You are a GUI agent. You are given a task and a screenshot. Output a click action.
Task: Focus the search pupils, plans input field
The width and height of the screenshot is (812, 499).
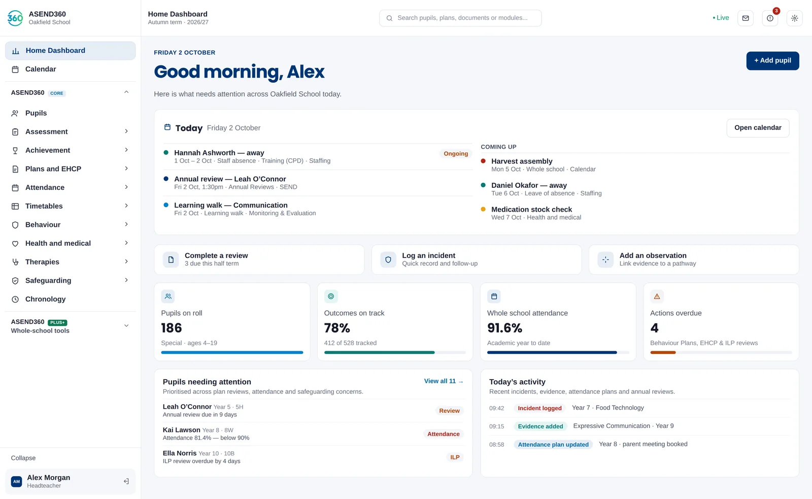pyautogui.click(x=460, y=18)
